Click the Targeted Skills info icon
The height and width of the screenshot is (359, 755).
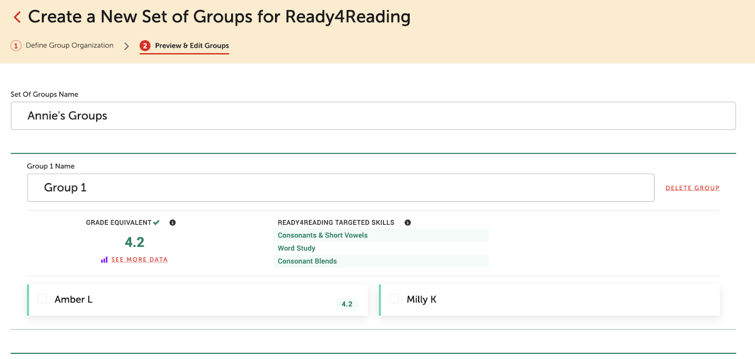click(x=408, y=222)
